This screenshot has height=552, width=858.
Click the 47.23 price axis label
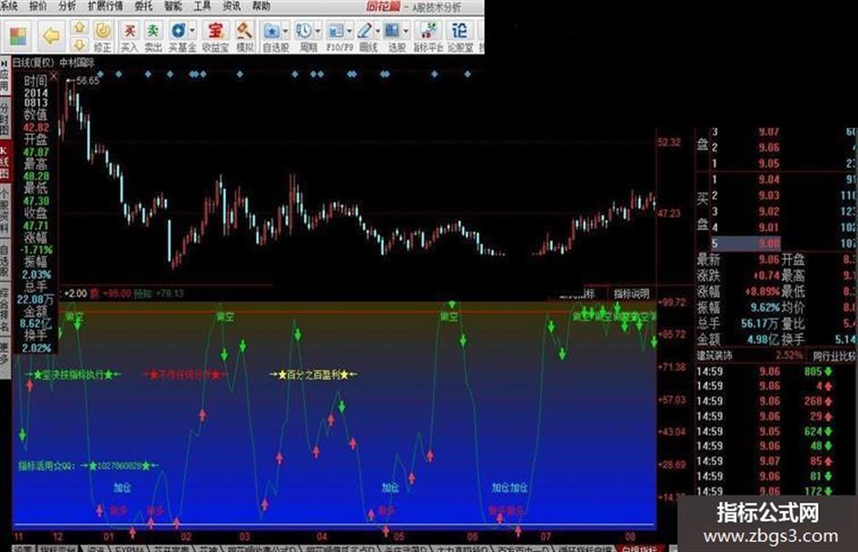669,213
